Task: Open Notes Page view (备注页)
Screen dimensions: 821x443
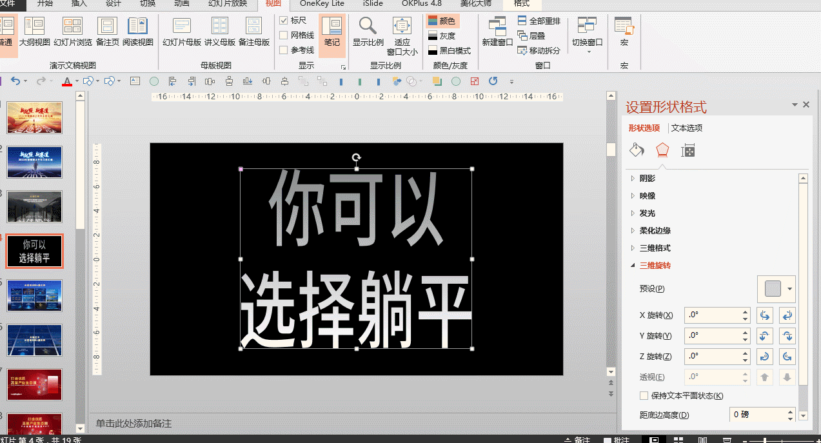Action: point(107,32)
